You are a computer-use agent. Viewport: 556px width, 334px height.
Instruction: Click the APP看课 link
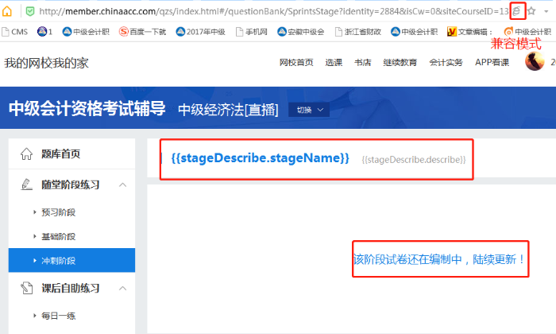pyautogui.click(x=492, y=62)
